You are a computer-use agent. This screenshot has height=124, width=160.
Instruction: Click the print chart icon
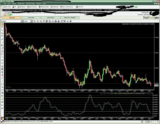[56, 21]
